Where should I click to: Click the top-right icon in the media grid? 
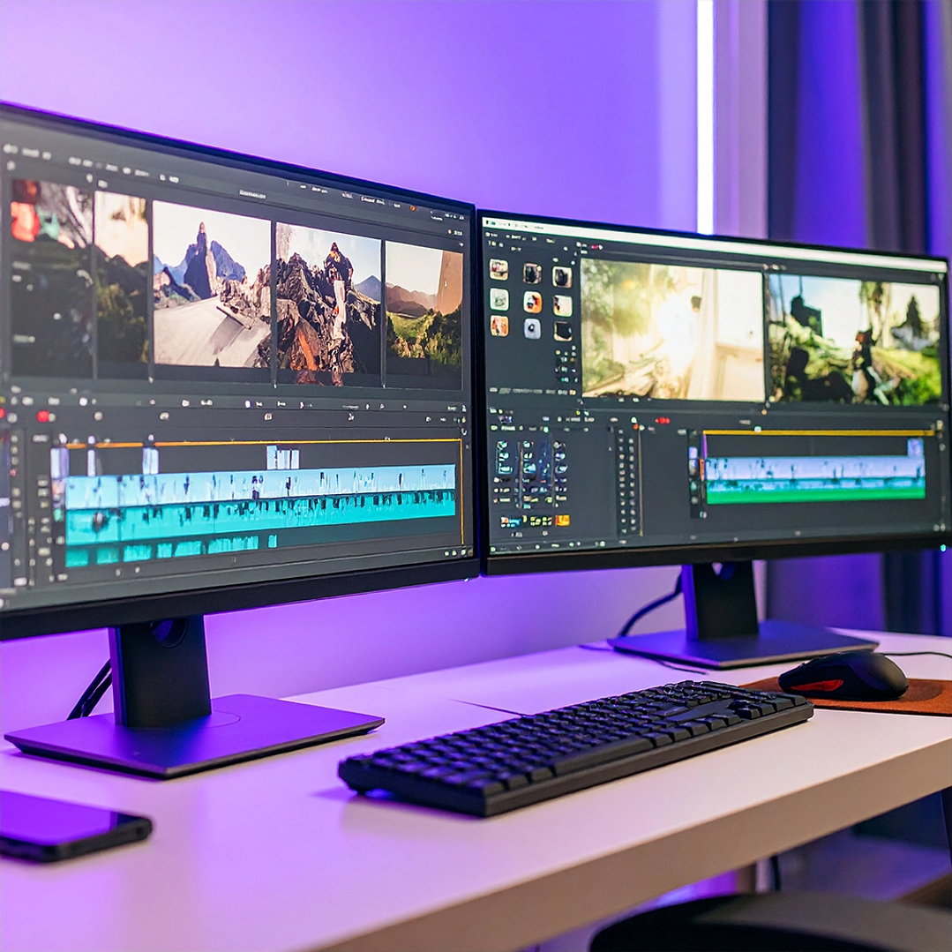(562, 276)
